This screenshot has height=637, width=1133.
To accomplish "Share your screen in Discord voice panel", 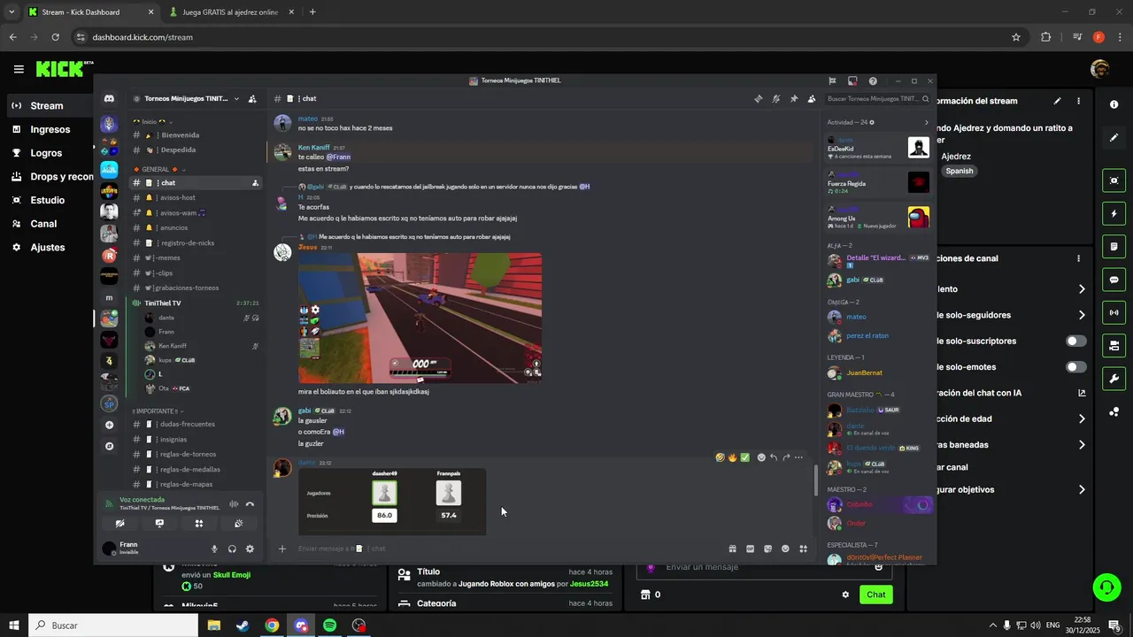I will (159, 524).
